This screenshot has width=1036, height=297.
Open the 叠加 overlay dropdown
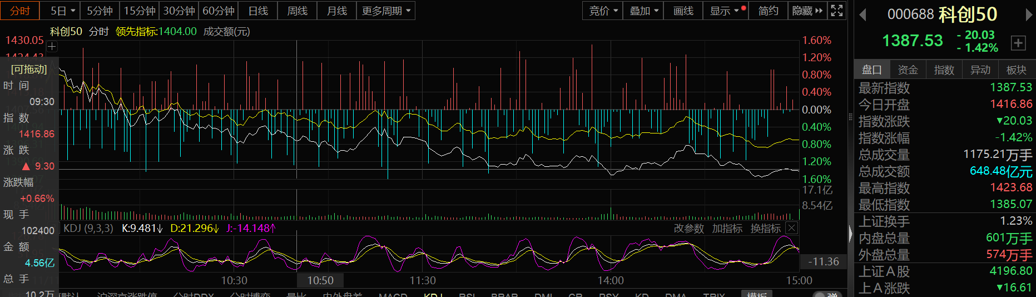pyautogui.click(x=643, y=11)
